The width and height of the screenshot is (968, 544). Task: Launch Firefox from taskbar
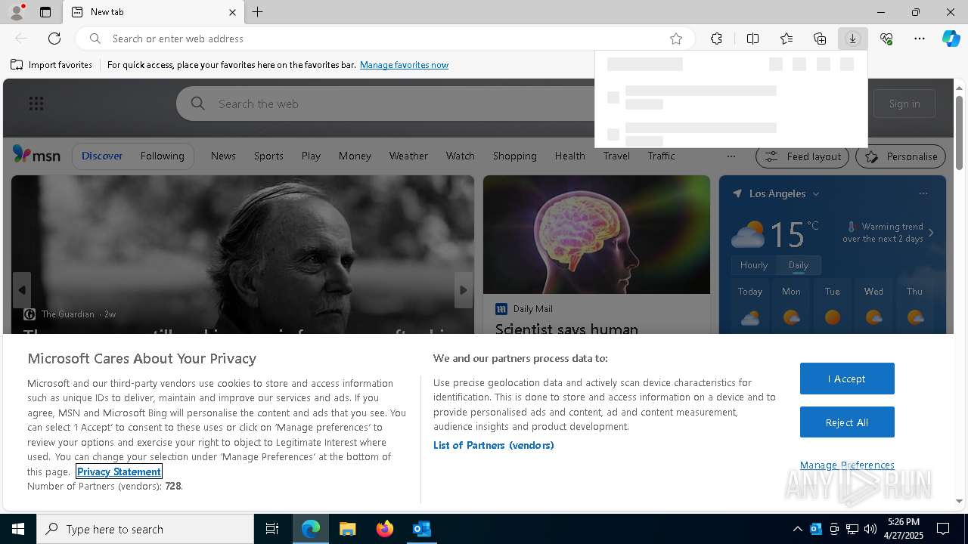[384, 529]
